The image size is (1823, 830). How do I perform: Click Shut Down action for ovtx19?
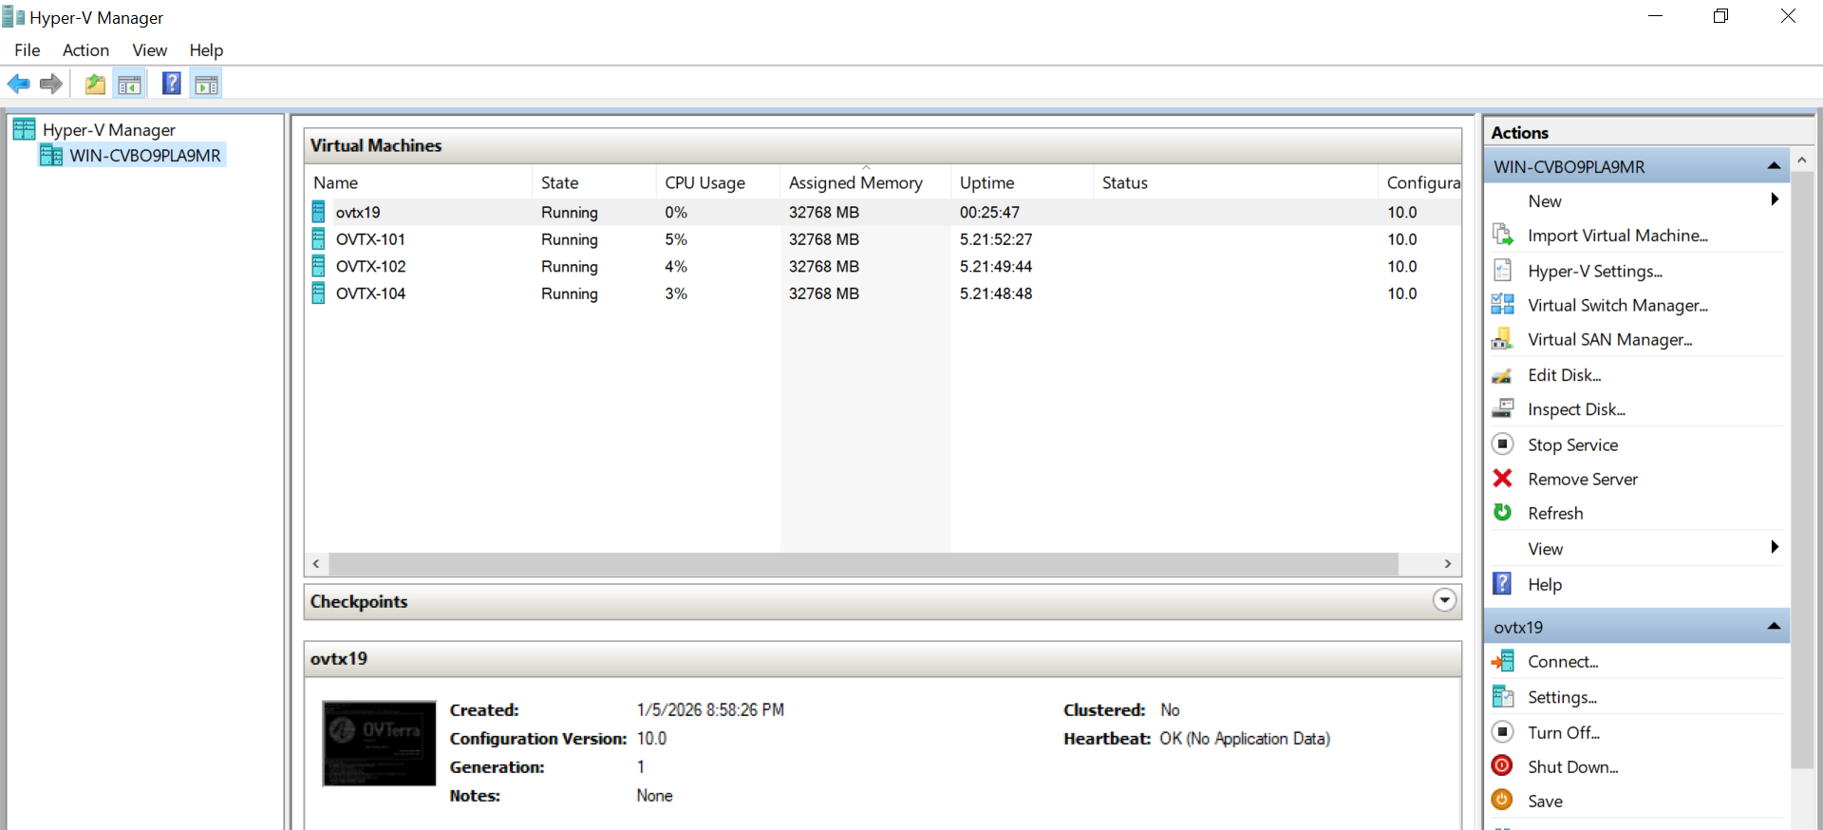(1573, 766)
